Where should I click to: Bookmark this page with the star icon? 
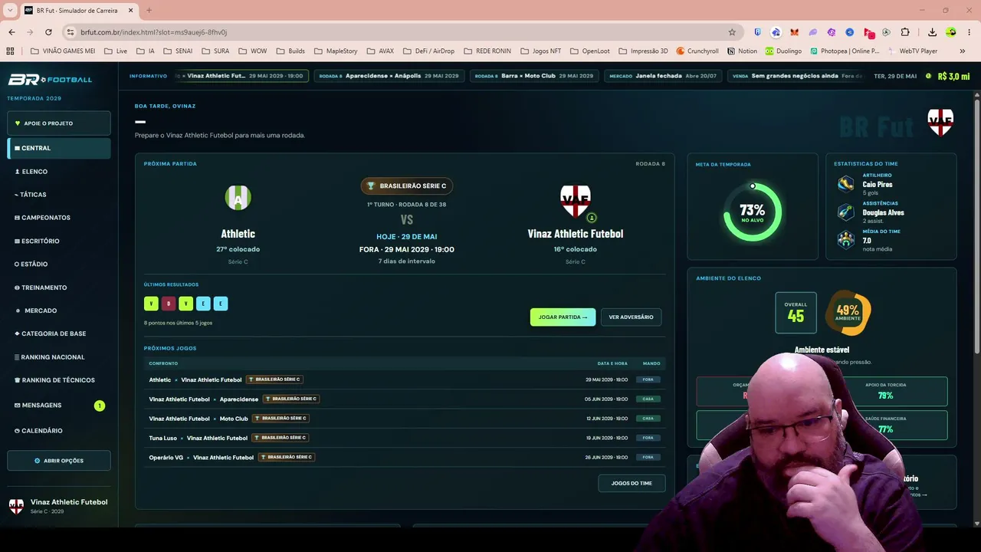coord(732,32)
